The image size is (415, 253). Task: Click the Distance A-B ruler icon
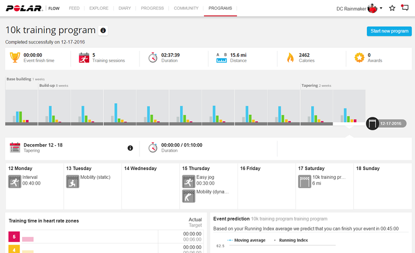222,58
